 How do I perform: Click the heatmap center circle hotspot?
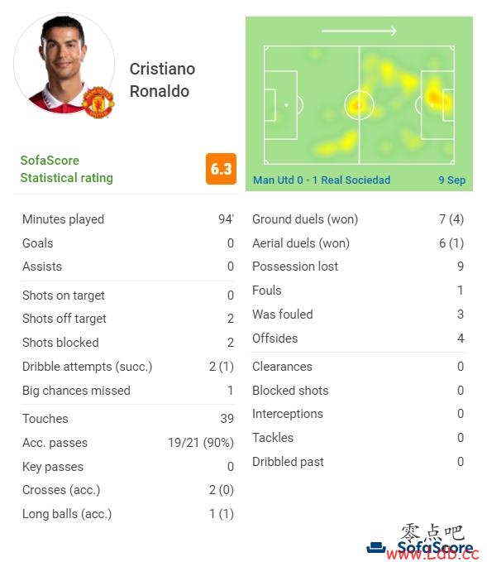click(359, 105)
